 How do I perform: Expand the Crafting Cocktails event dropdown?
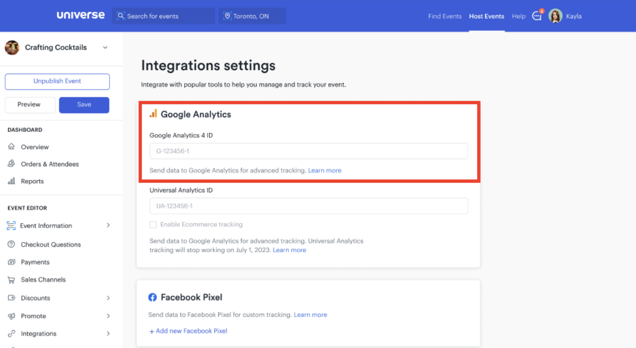105,48
